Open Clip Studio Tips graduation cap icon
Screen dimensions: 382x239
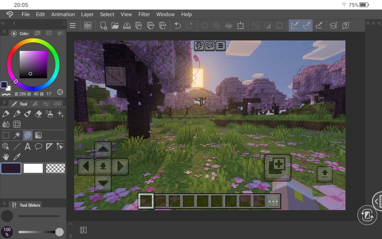pyautogui.click(x=334, y=25)
